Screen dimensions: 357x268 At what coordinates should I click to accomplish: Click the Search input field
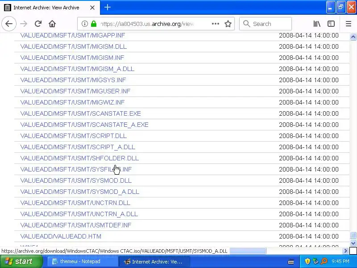coord(266,24)
